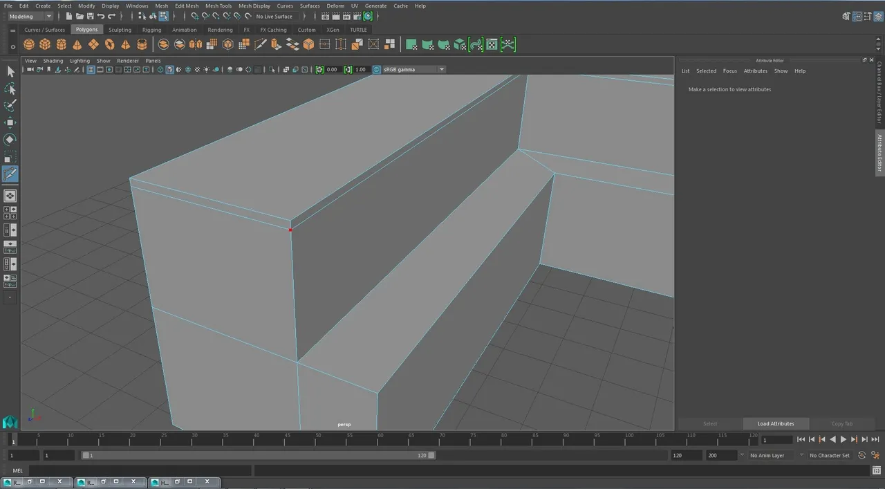Image resolution: width=885 pixels, height=489 pixels.
Task: Open the Edit Mesh menu
Action: pyautogui.click(x=187, y=6)
